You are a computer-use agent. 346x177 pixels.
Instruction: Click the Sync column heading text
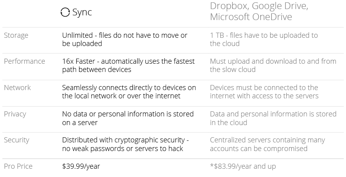[82, 12]
